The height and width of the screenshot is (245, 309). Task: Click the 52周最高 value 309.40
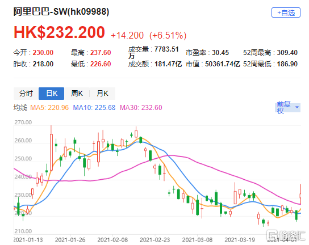287,53
